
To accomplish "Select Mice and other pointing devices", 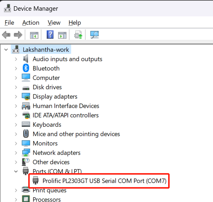I will click(76, 134).
